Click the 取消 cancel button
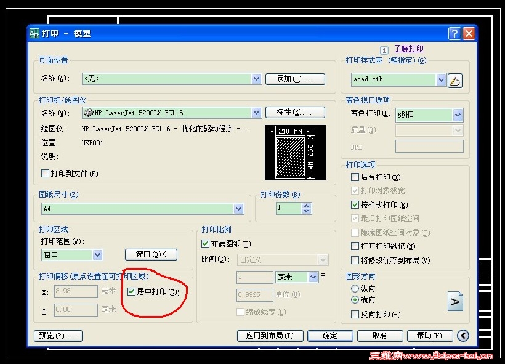 (380, 336)
